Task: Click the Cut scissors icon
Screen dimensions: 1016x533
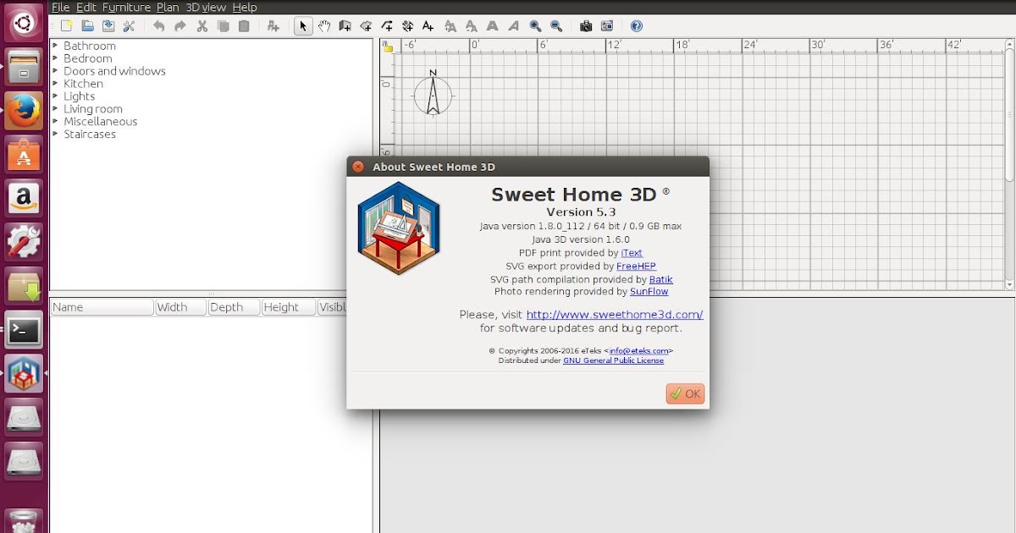Action: pos(202,26)
